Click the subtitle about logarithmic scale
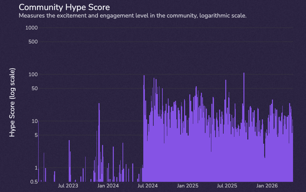Viewport: 306px width, 192px height. tap(133, 16)
